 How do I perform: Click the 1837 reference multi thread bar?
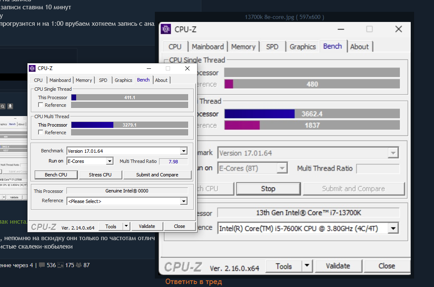point(312,125)
